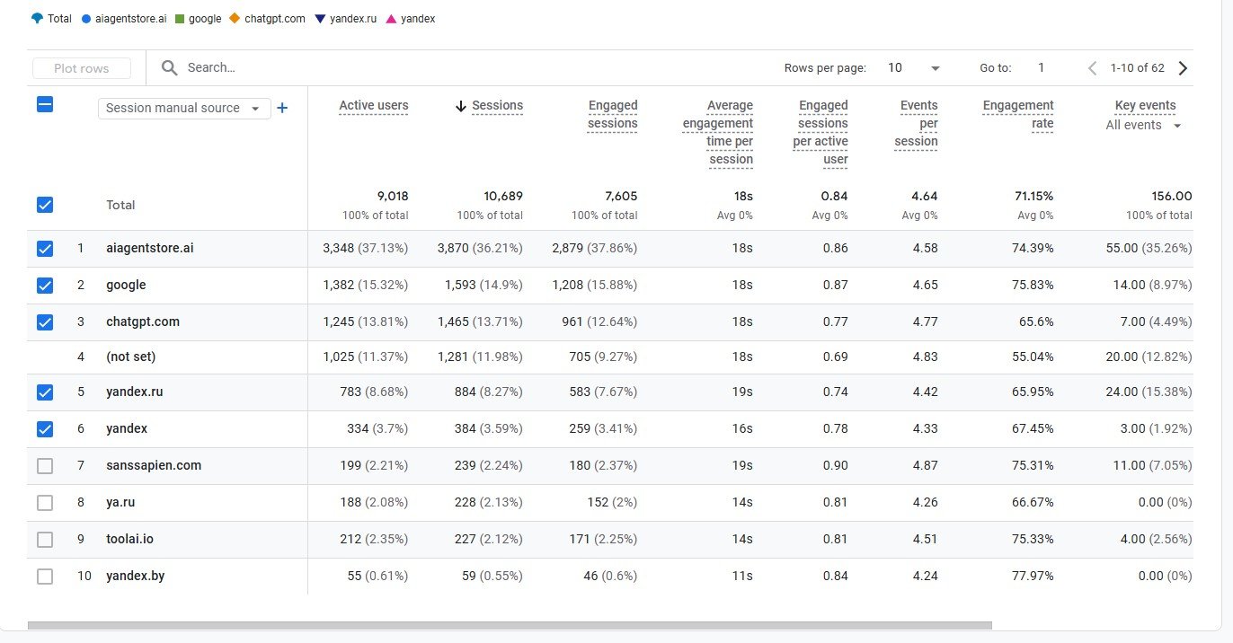This screenshot has width=1233, height=643.
Task: Check the toolai.io row checkbox
Action: (x=45, y=540)
